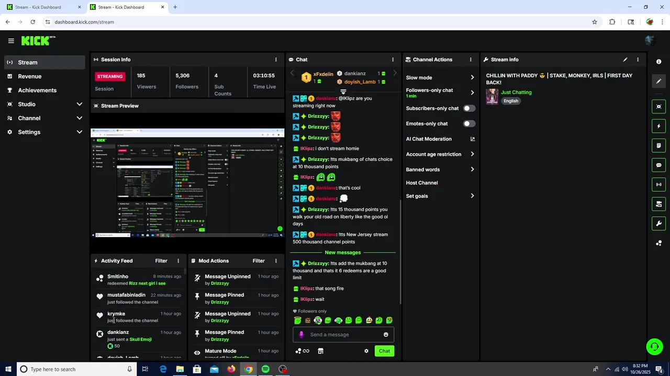The image size is (670, 376).
Task: Open Activity Feed kebab menu
Action: pyautogui.click(x=178, y=261)
